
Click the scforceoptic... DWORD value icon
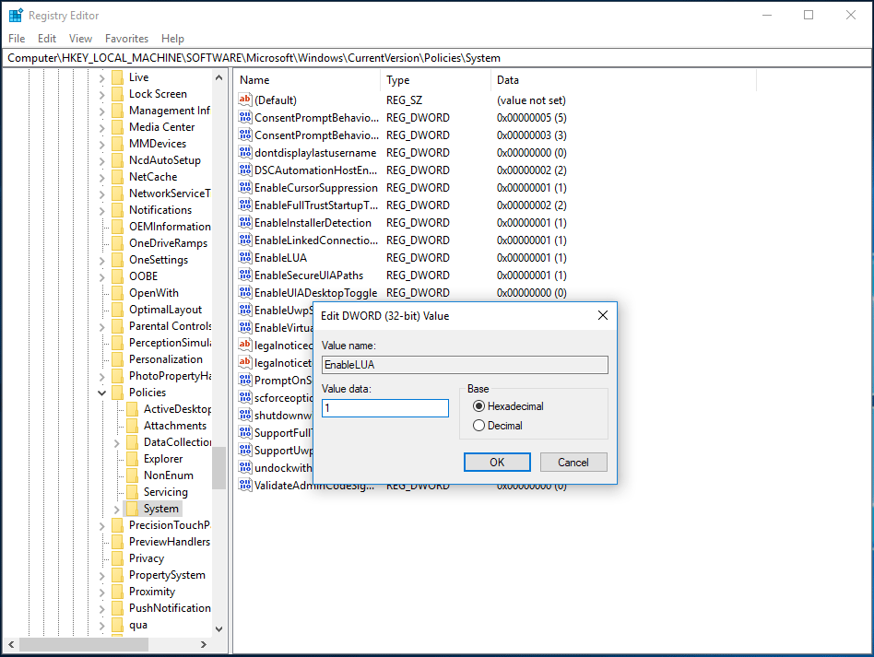(x=244, y=397)
